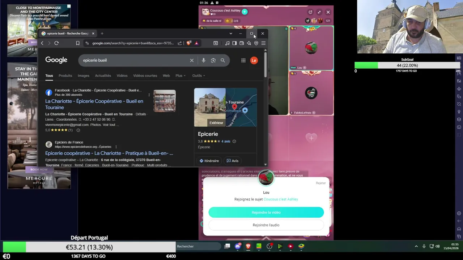Open La Chariotte Facebook result link
This screenshot has width=463, height=260.
tap(94, 104)
